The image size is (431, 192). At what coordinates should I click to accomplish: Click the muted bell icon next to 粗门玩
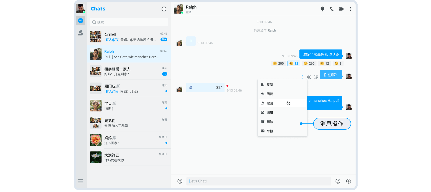coord(118,86)
